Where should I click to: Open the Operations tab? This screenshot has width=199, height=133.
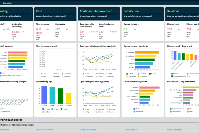point(7,3)
